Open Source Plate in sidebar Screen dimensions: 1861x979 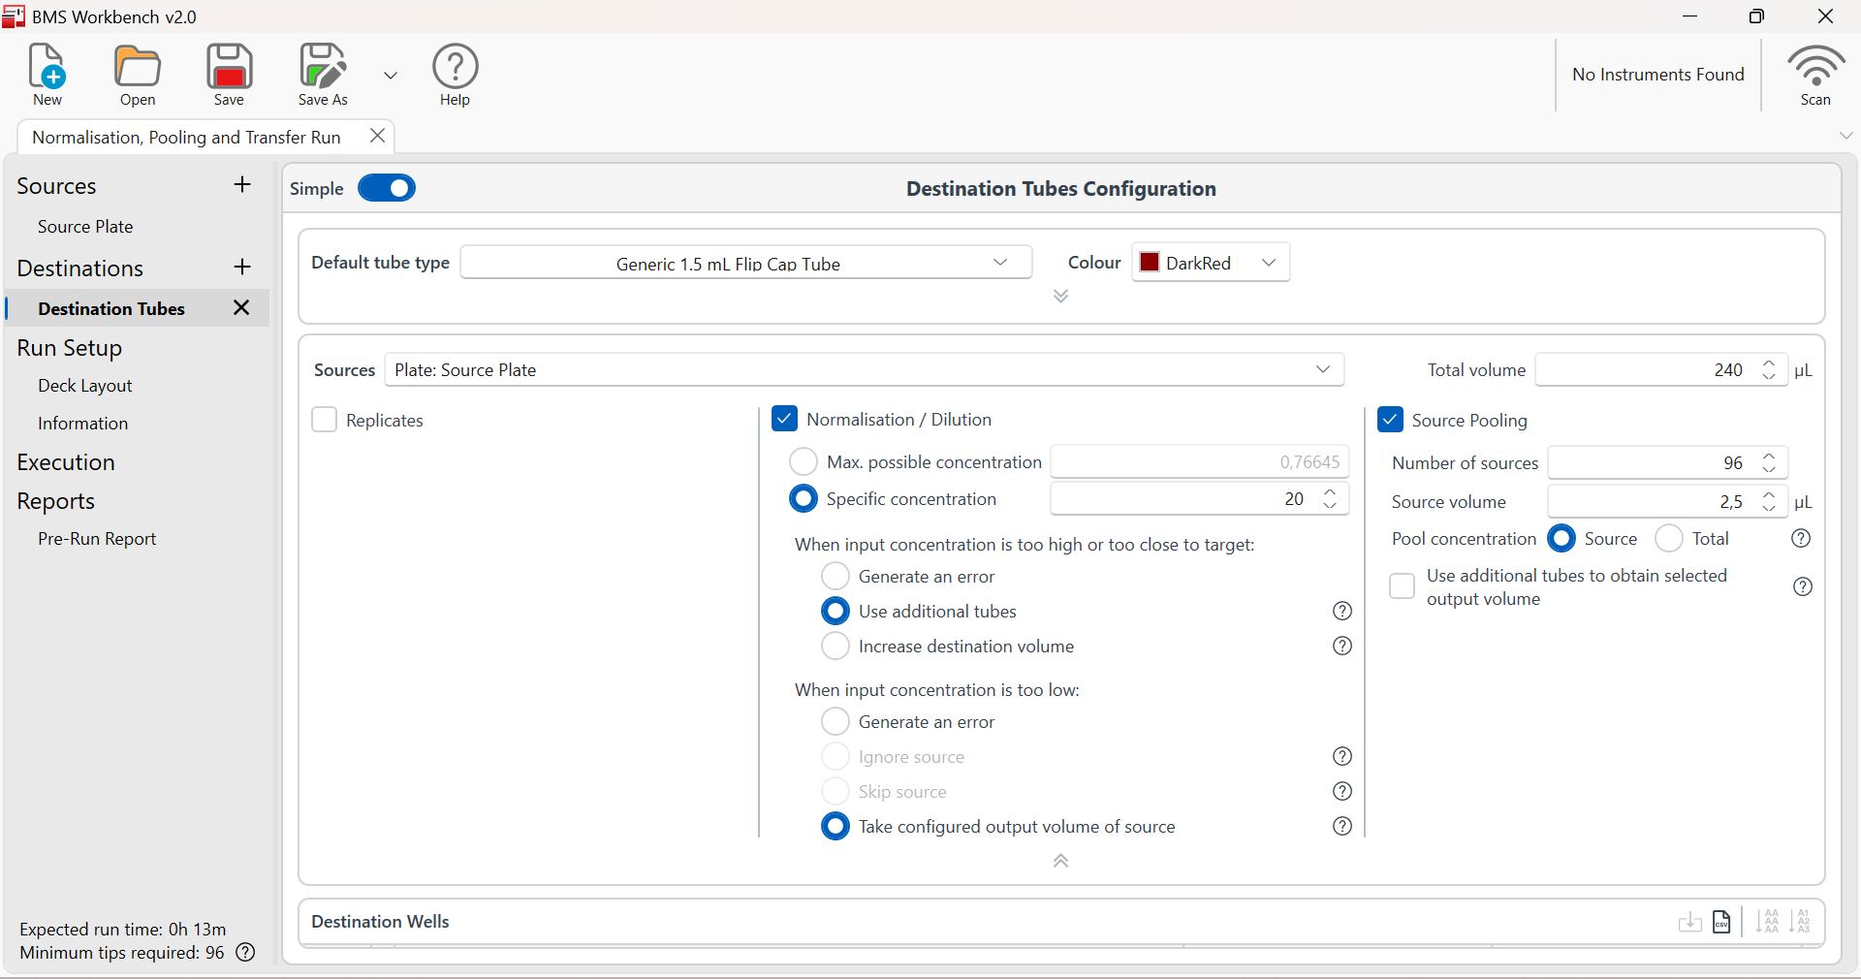85,226
